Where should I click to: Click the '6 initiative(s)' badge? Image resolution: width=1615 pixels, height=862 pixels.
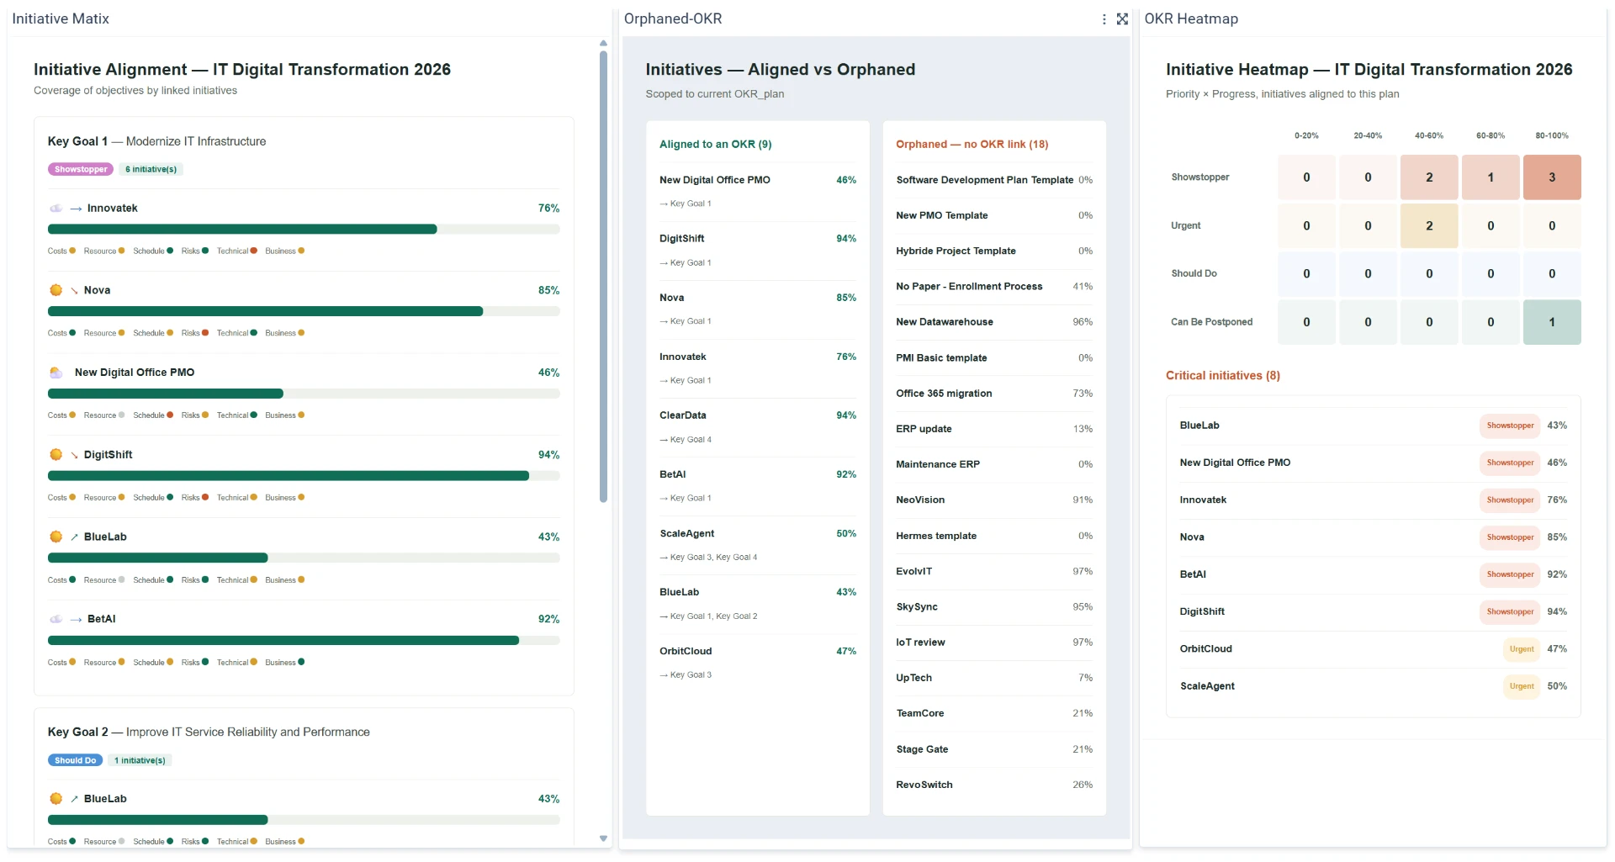coord(151,169)
